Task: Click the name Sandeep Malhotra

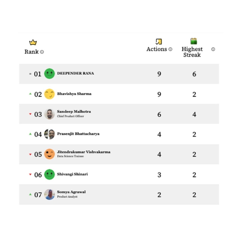Action: tap(74, 112)
